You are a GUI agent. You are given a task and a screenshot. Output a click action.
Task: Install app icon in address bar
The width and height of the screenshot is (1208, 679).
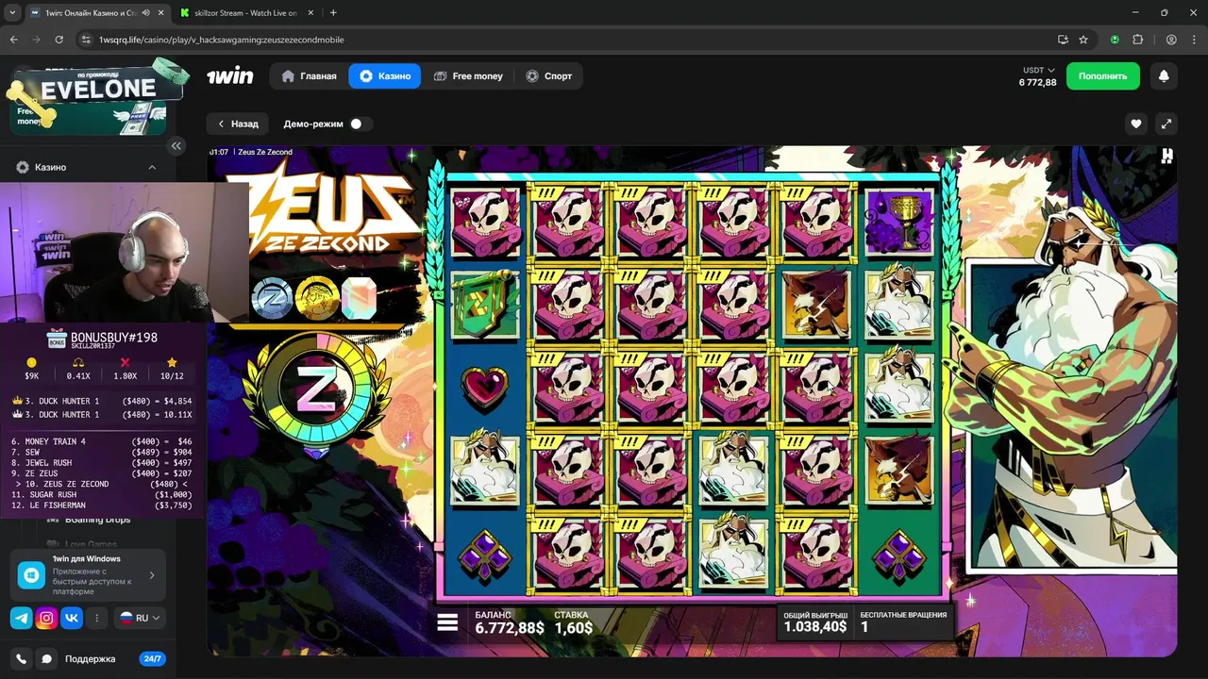coord(1063,40)
